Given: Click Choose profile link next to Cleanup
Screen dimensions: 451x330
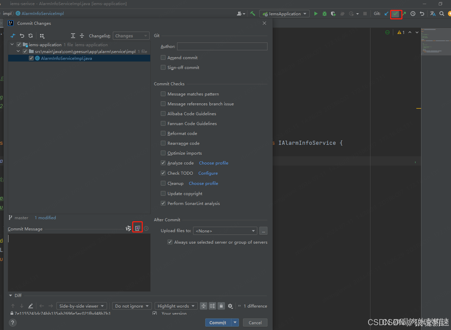Looking at the screenshot, I should (204, 183).
